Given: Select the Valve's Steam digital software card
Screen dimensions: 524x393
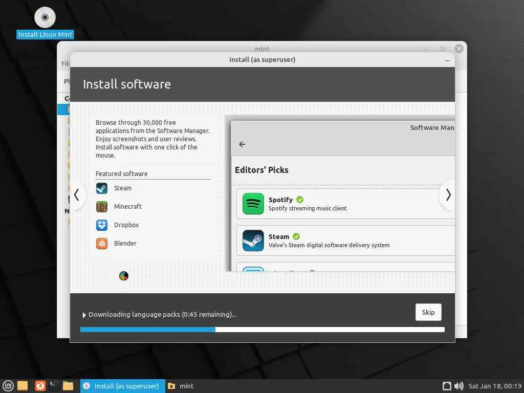Looking at the screenshot, I should coord(345,241).
